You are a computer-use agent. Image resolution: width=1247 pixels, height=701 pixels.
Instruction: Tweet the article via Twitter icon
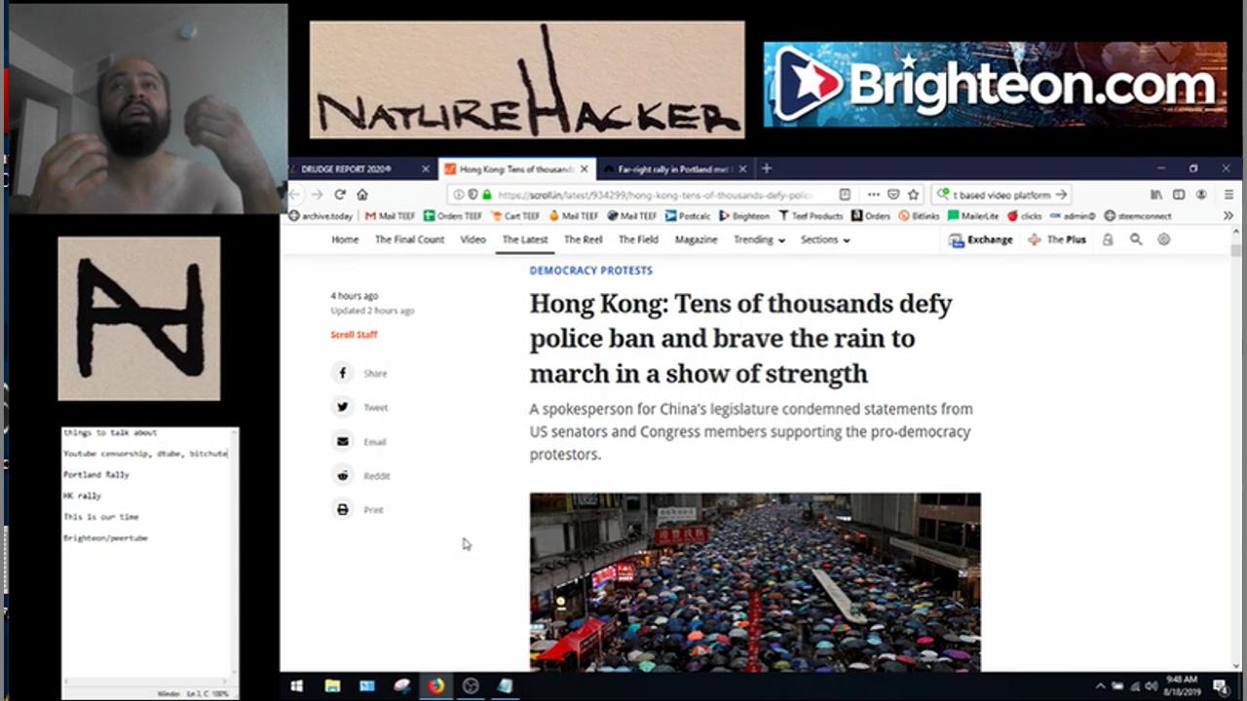[x=343, y=407]
